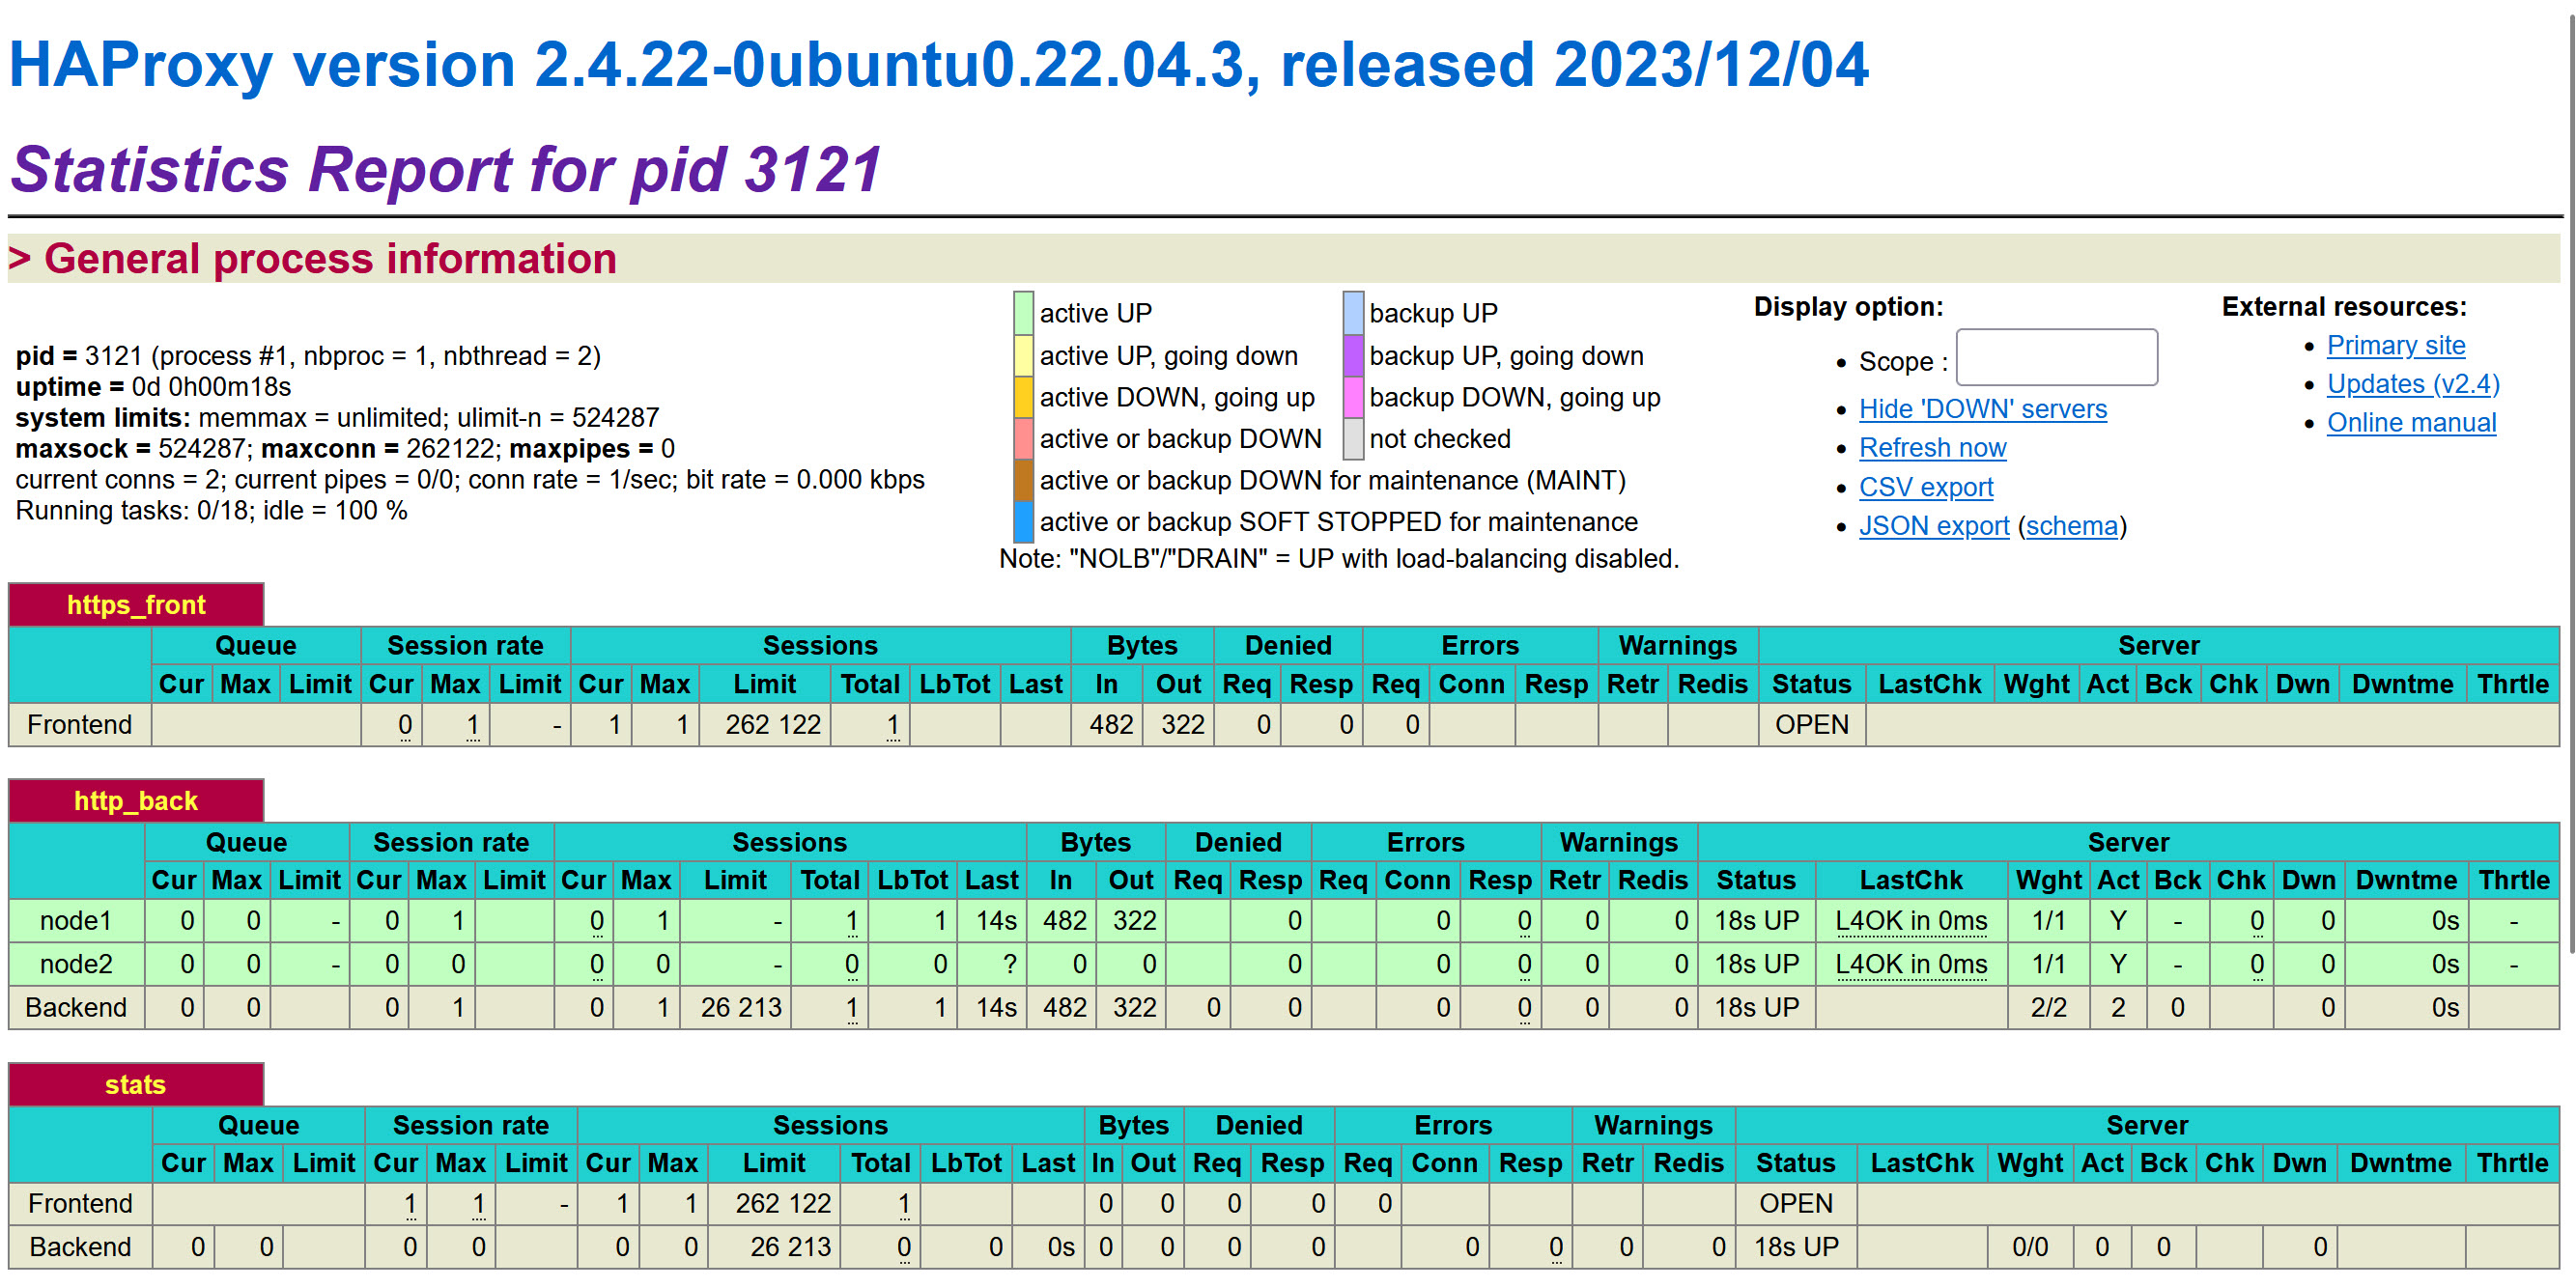
Task: Open the CSV export link
Action: click(x=1925, y=487)
